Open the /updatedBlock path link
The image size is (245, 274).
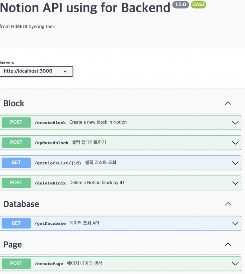tap(51, 143)
